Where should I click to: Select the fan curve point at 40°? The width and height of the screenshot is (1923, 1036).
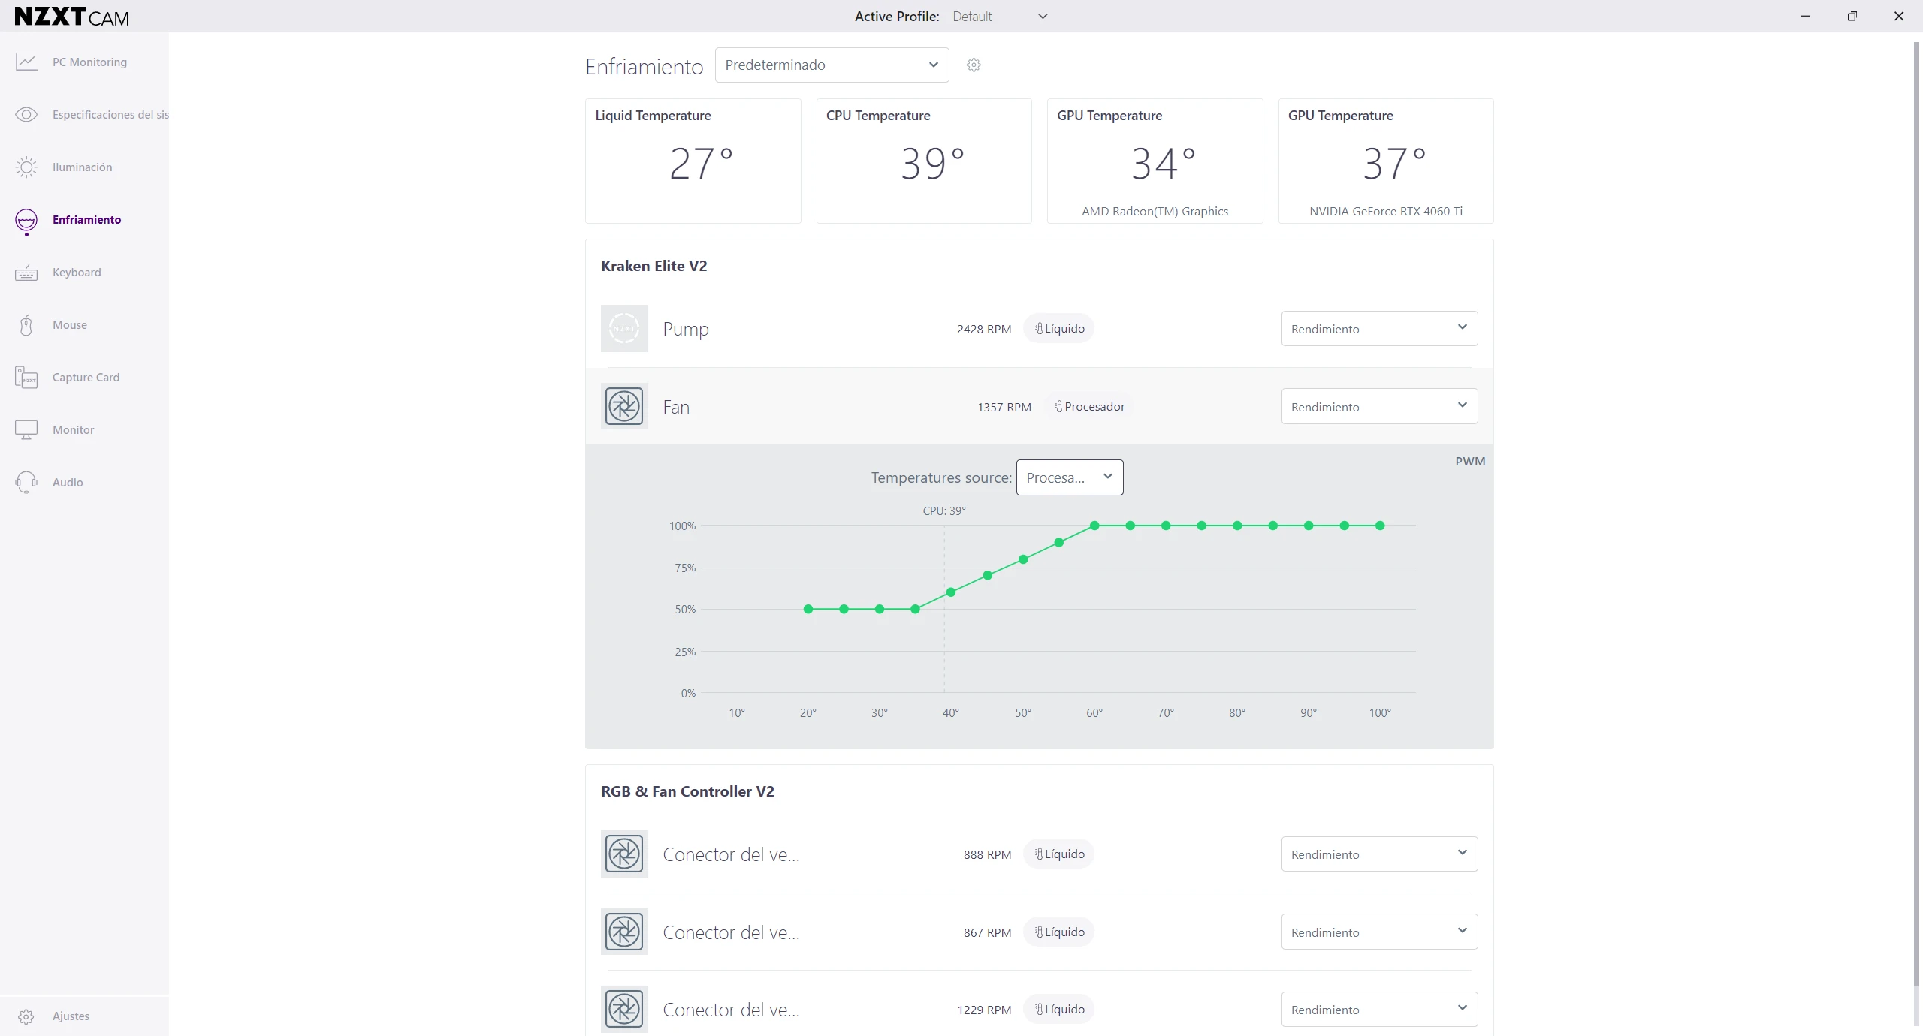[951, 592]
